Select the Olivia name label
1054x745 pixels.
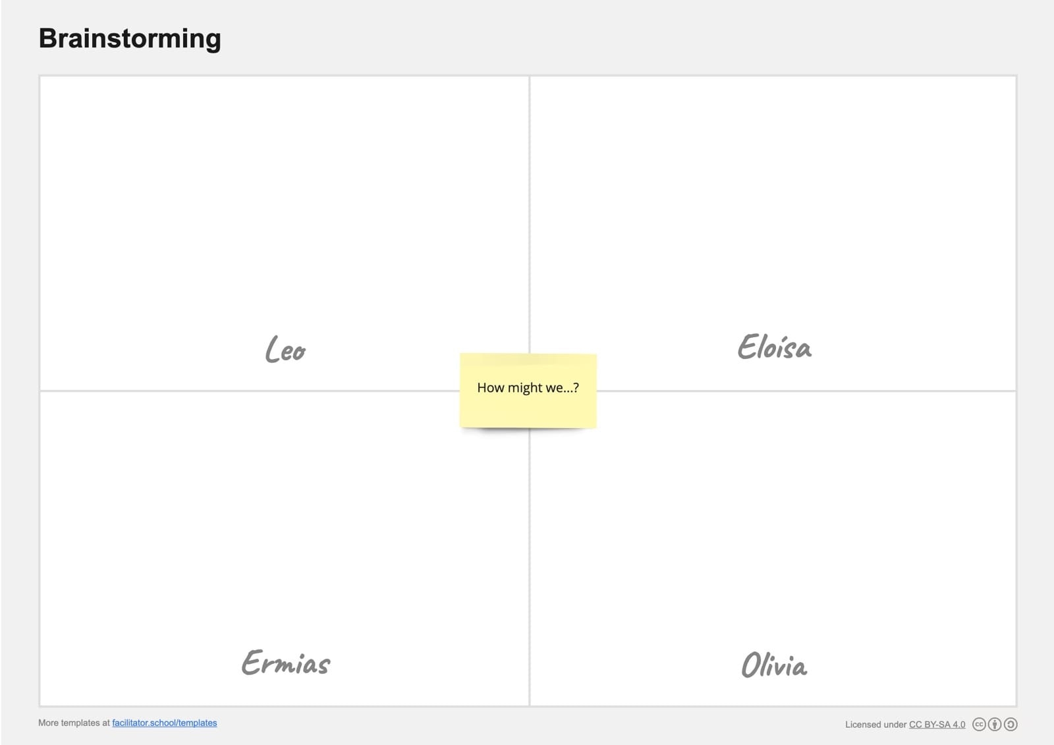774,665
